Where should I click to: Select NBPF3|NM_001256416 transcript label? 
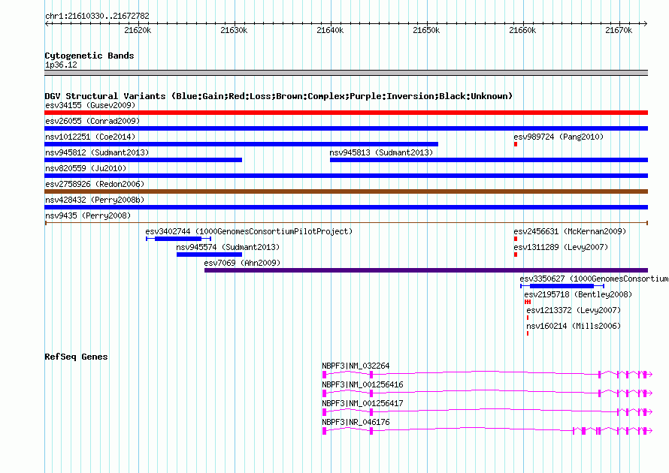pos(362,385)
